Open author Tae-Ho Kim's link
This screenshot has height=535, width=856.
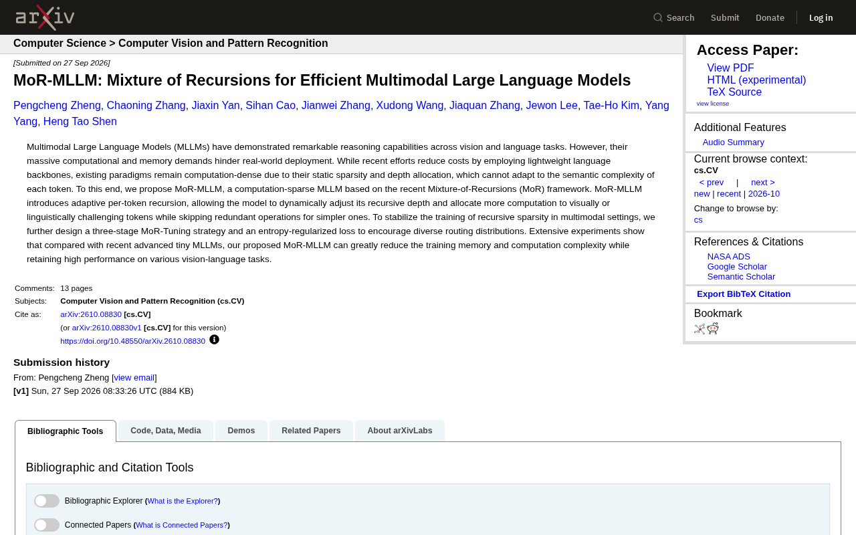[x=611, y=106]
